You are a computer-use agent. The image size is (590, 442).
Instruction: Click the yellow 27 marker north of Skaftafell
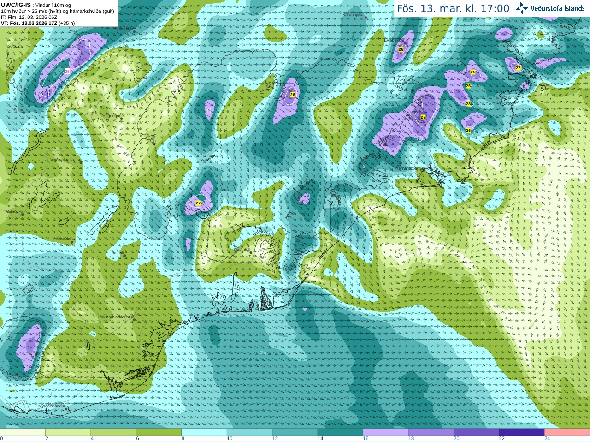point(198,203)
